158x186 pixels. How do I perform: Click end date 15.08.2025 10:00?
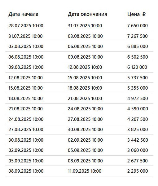85,78
